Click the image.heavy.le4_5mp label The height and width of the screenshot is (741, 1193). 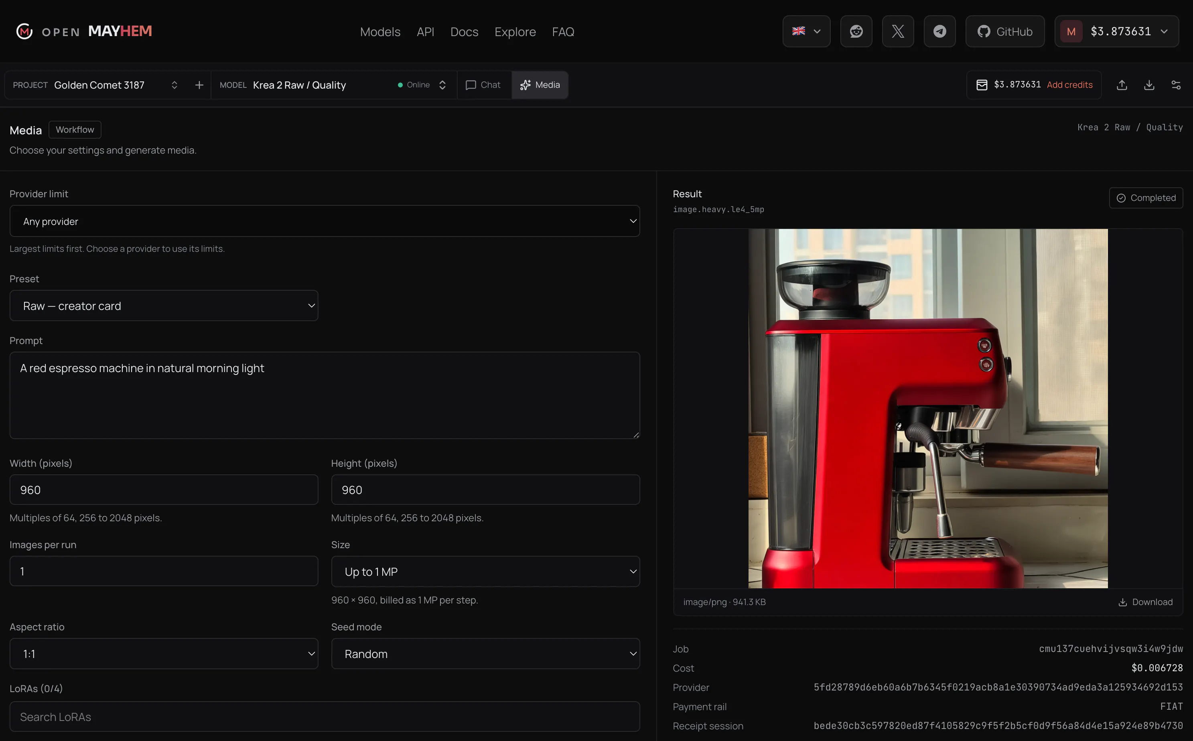(718, 209)
